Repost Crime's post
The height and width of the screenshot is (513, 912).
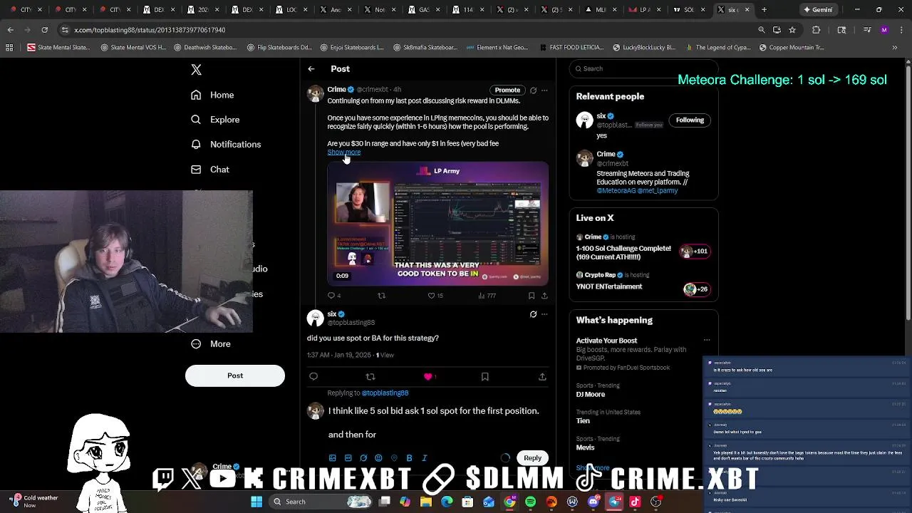click(x=381, y=296)
